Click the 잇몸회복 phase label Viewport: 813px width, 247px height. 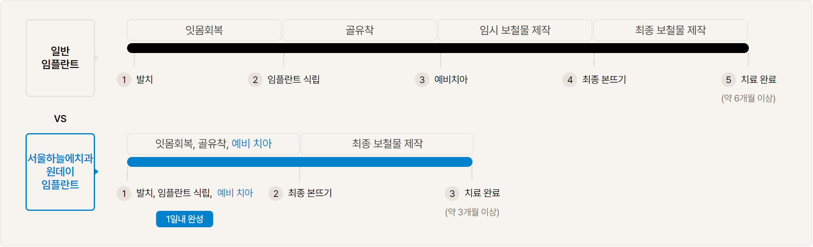(204, 30)
